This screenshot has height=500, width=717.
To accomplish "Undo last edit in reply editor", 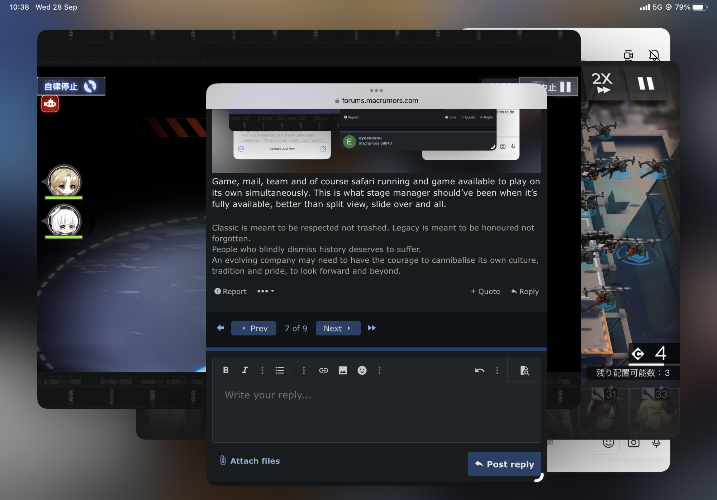I will [480, 370].
